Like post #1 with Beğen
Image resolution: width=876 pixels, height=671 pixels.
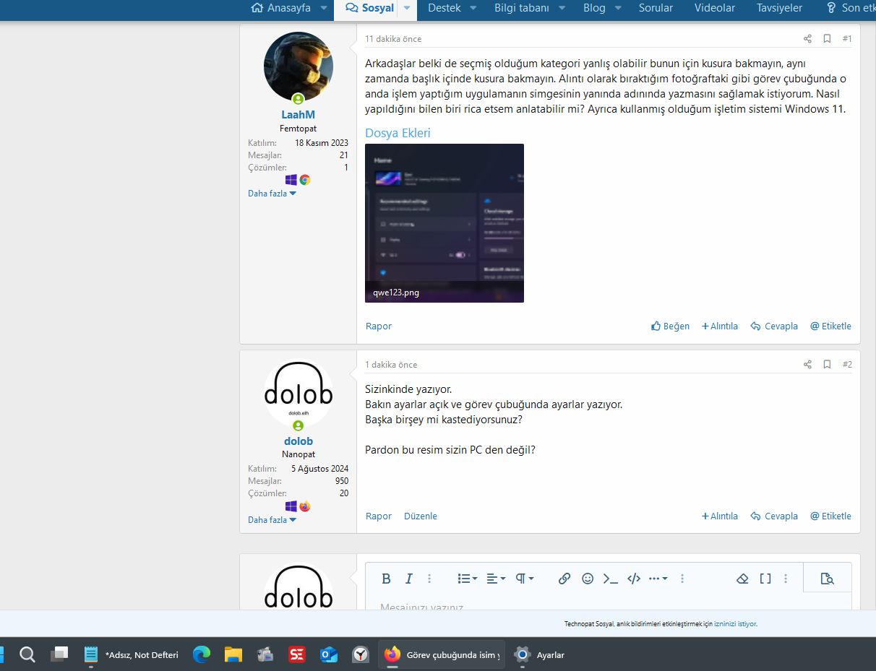(671, 326)
